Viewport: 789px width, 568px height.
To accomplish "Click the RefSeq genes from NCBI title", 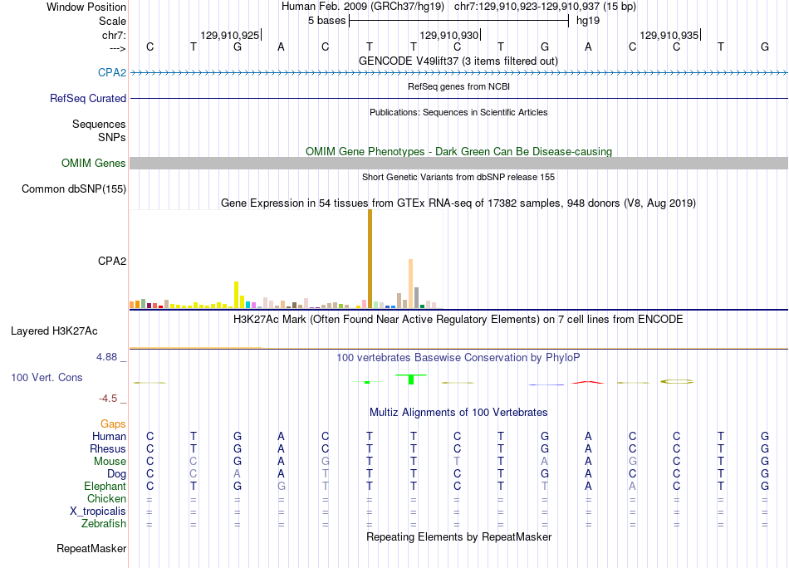I will click(x=458, y=86).
